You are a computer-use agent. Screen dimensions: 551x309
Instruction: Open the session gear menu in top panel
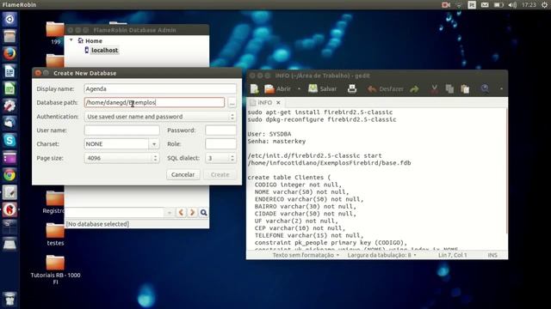(x=544, y=4)
